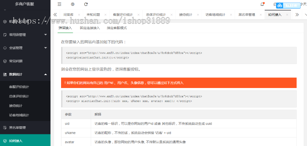Select the 指定客服模式 sub-tab

[117, 28]
